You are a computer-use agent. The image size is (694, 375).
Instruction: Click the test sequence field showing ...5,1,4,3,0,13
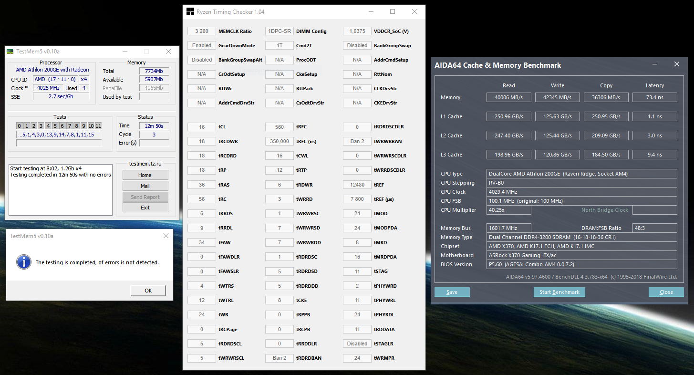pos(59,135)
